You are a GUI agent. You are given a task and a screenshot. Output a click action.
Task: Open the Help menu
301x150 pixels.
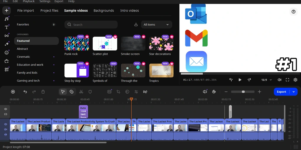[x=71, y=1]
